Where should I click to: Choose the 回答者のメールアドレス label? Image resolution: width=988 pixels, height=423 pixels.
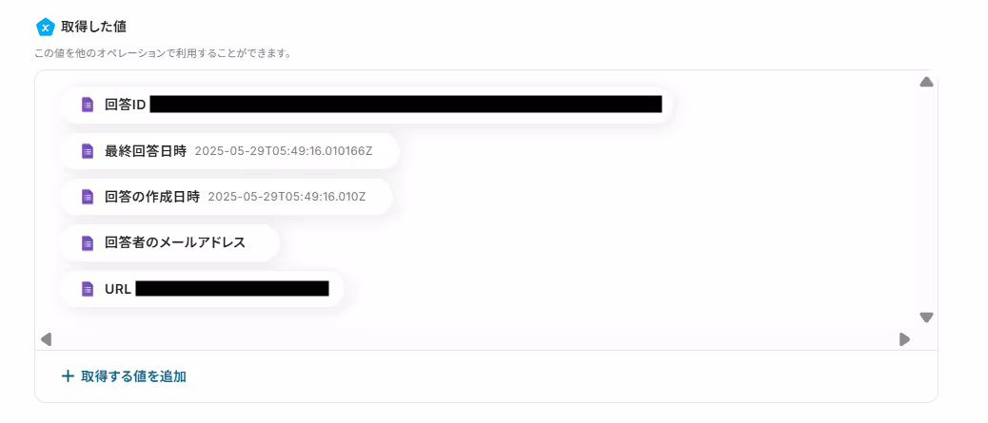pos(175,243)
